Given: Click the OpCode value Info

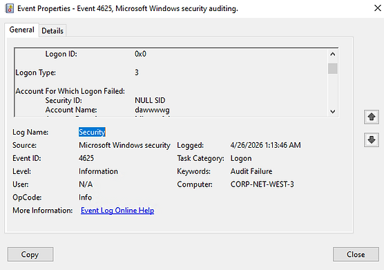Looking at the screenshot, I should (x=85, y=197).
